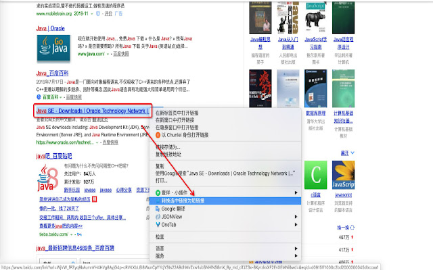
Task: Click the orange Chunlei profile avatar icon
Action: point(158,135)
